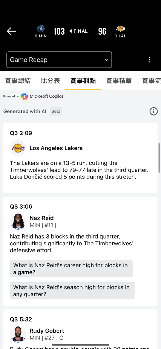The width and height of the screenshot is (161, 349).
Task: Tap the Beta badge label
Action: pyautogui.click(x=56, y=111)
